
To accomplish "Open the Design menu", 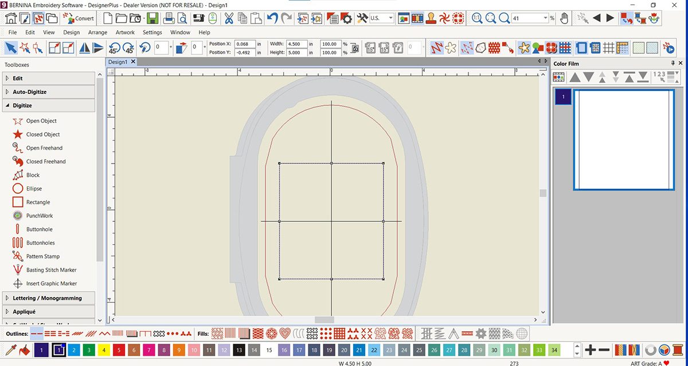I will coord(71,33).
